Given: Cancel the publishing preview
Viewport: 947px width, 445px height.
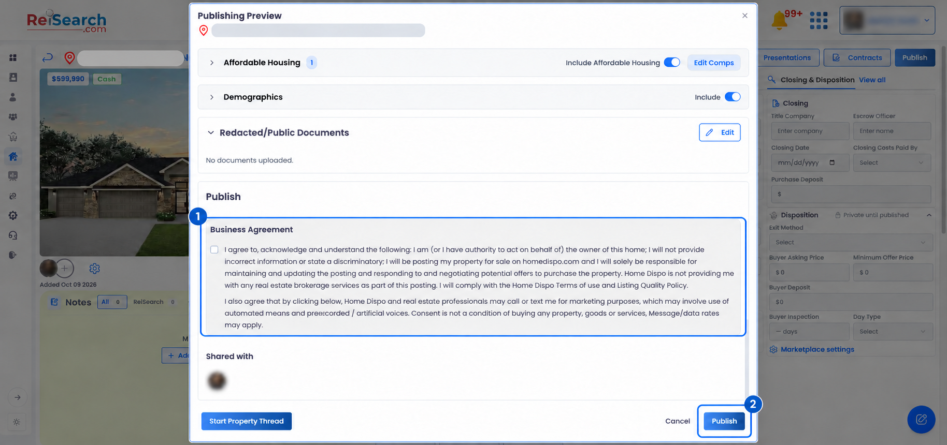Looking at the screenshot, I should pyautogui.click(x=678, y=421).
